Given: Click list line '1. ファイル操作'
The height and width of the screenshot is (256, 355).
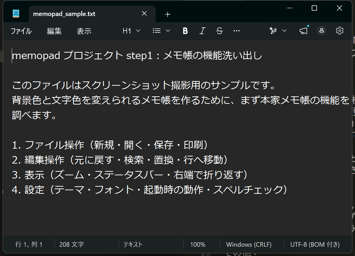Looking at the screenshot, I should click(110, 145).
